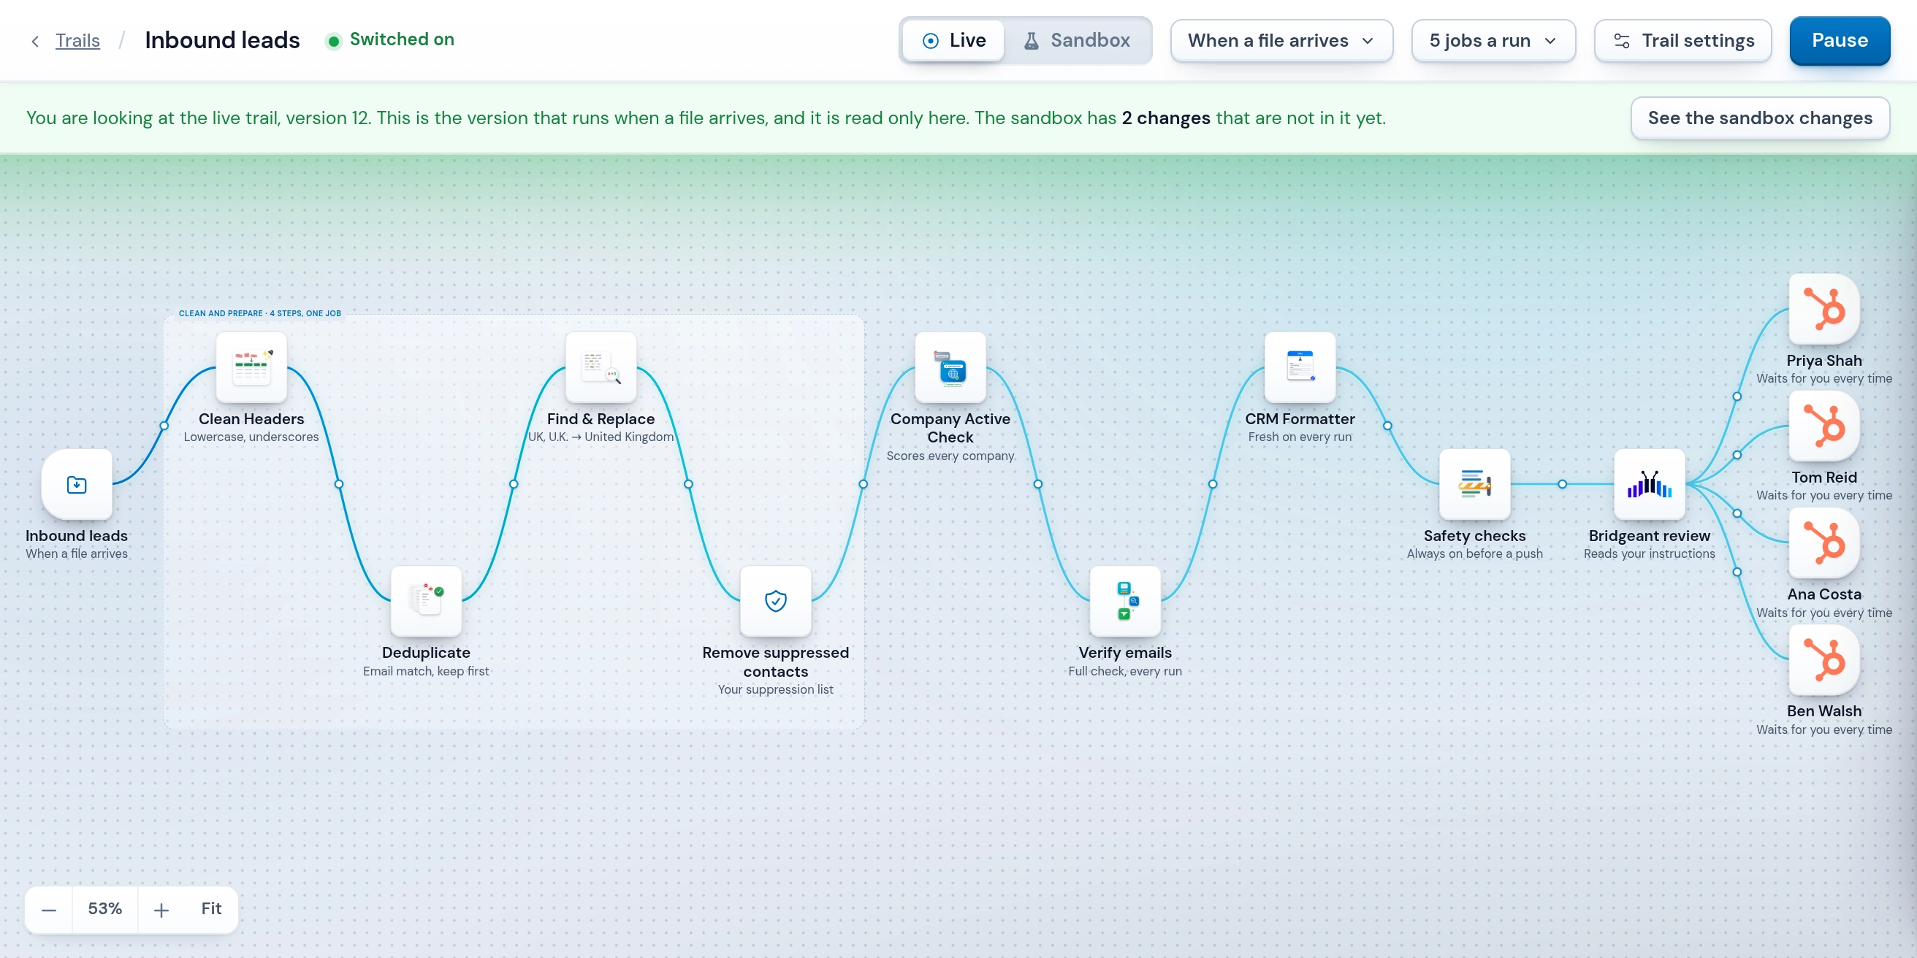Zoom out with the minus button
Image resolution: width=1917 pixels, height=958 pixels.
click(x=49, y=910)
